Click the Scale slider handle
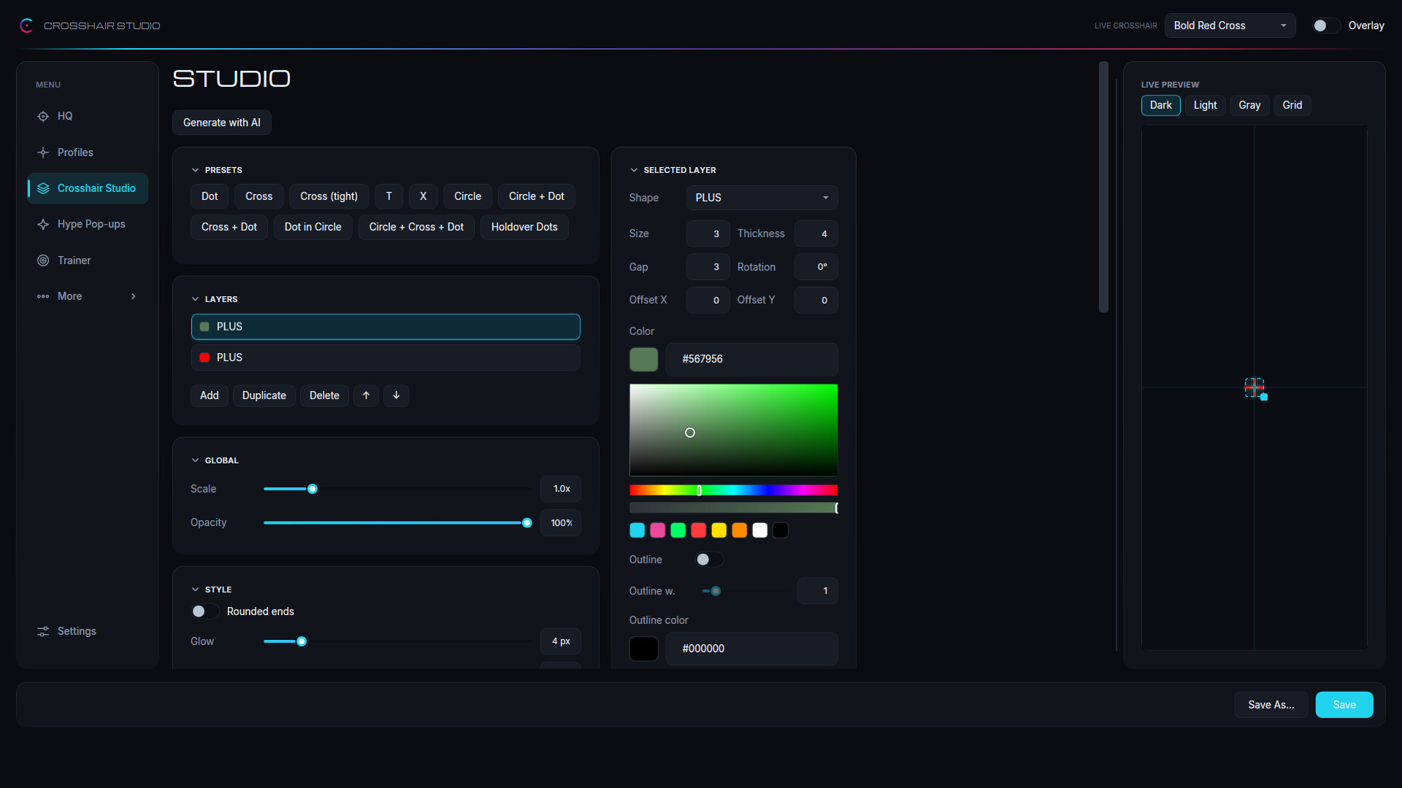 coord(313,489)
